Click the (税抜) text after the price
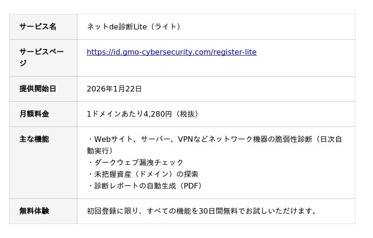 click(187, 114)
